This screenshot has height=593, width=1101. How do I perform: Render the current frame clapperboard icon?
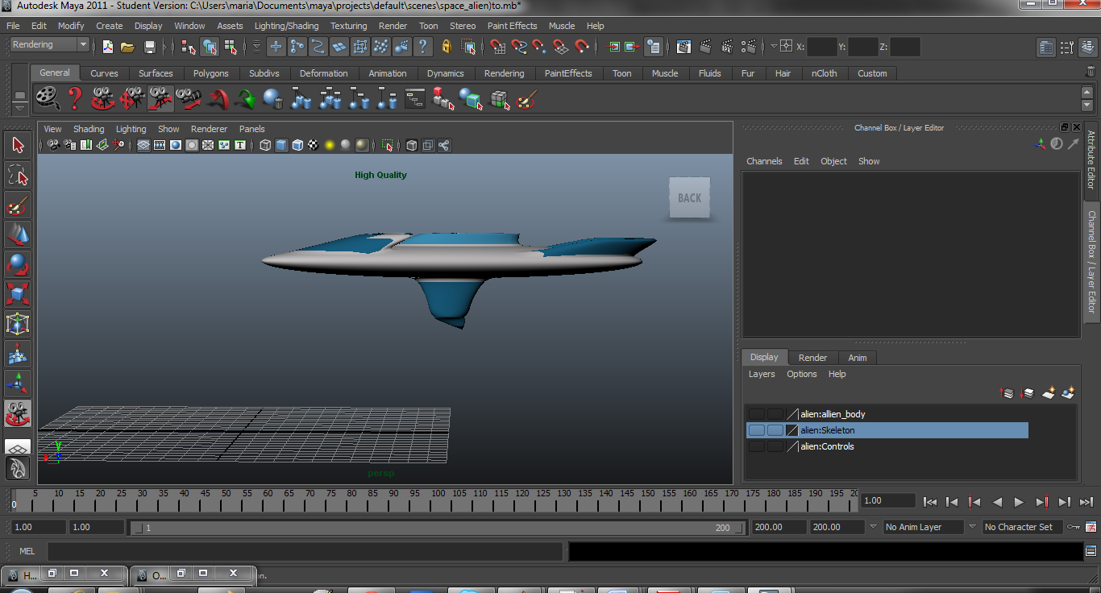706,47
